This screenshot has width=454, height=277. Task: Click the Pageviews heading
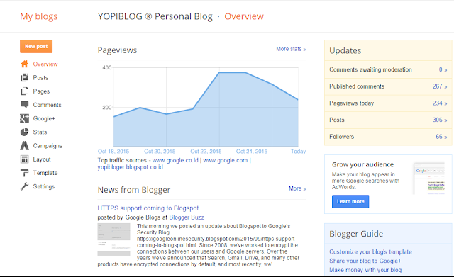[117, 50]
